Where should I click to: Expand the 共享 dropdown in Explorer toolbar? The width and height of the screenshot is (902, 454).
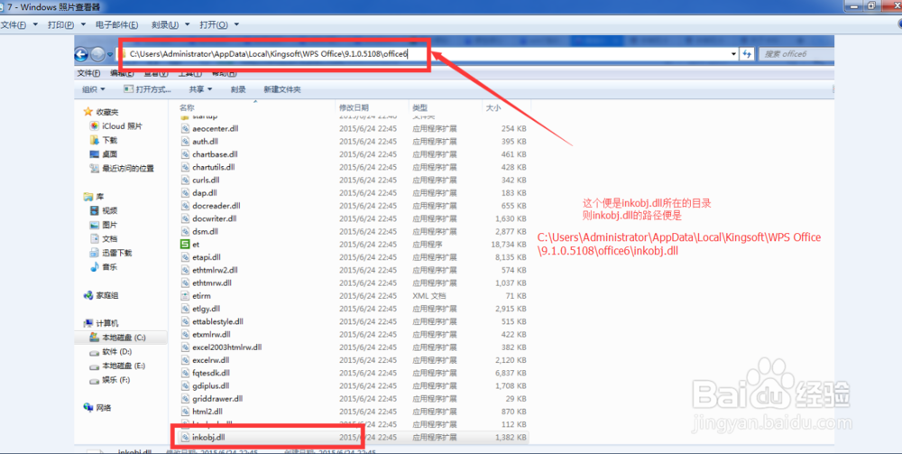201,89
